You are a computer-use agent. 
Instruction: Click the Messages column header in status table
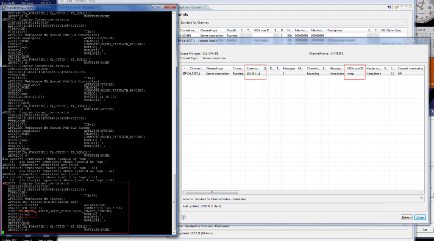click(x=289, y=68)
